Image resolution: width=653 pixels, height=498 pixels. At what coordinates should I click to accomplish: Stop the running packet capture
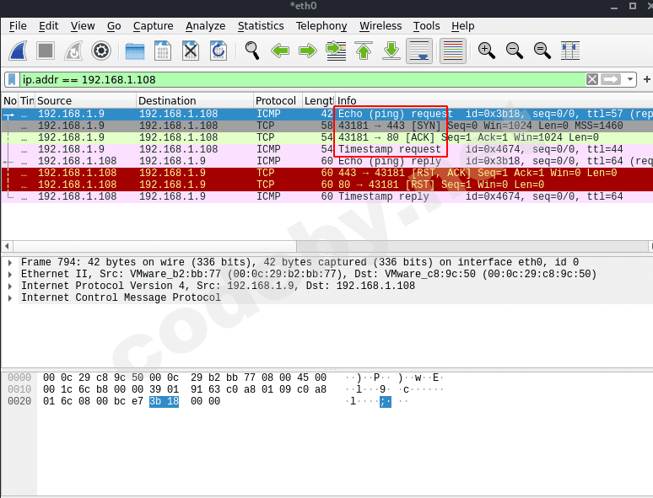(46, 51)
